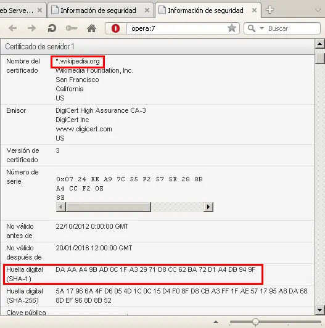The height and width of the screenshot is (328, 325).
Task: Click the DigiCert Inc line
Action: [72, 120]
